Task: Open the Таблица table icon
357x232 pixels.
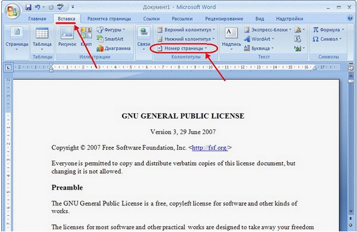Action: 42,38
